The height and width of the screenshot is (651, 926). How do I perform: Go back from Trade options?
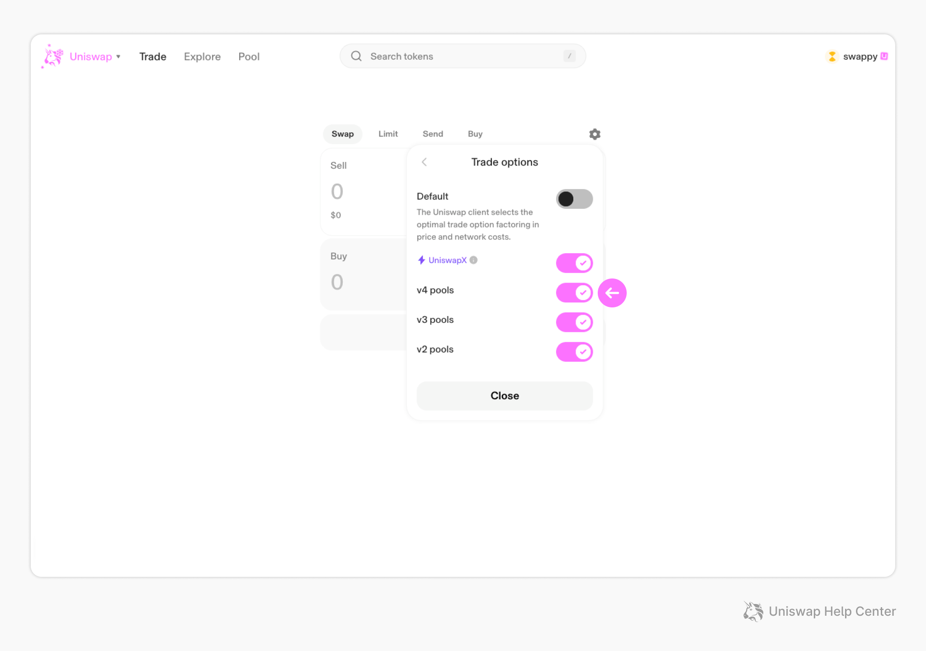[424, 162]
